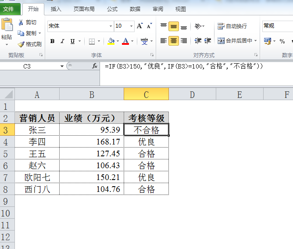Switch to the Page Layout (页面布局) tab
Image resolution: width=293 pixels, height=249 pixels.
[84, 9]
